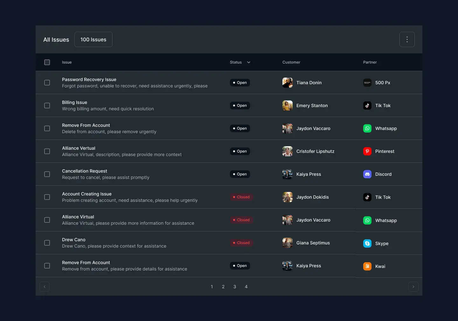
Task: Click Tiana Donin's avatar
Action: [x=288, y=83]
